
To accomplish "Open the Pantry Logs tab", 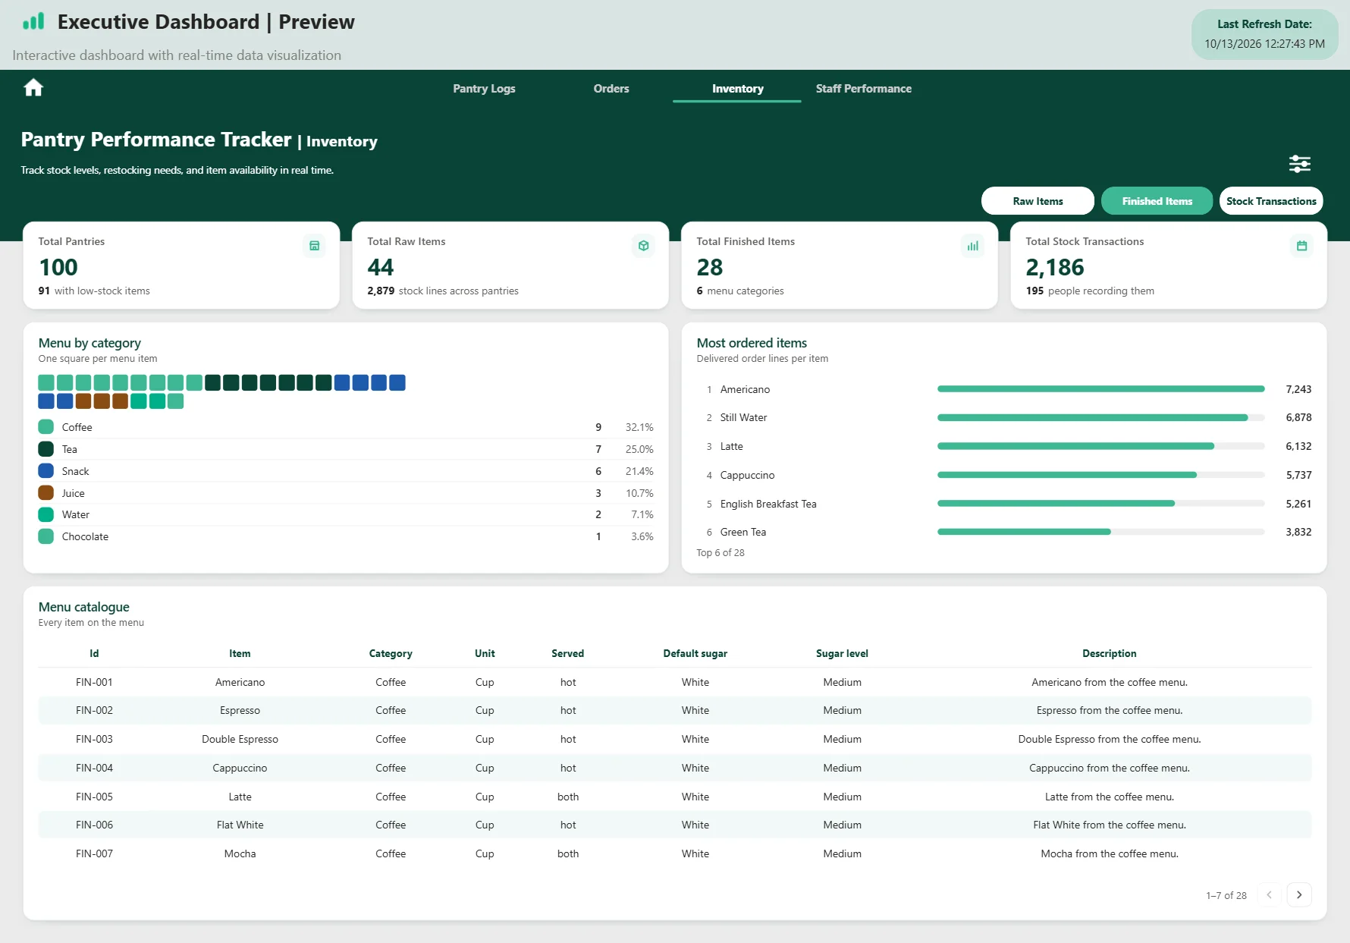I will point(484,89).
